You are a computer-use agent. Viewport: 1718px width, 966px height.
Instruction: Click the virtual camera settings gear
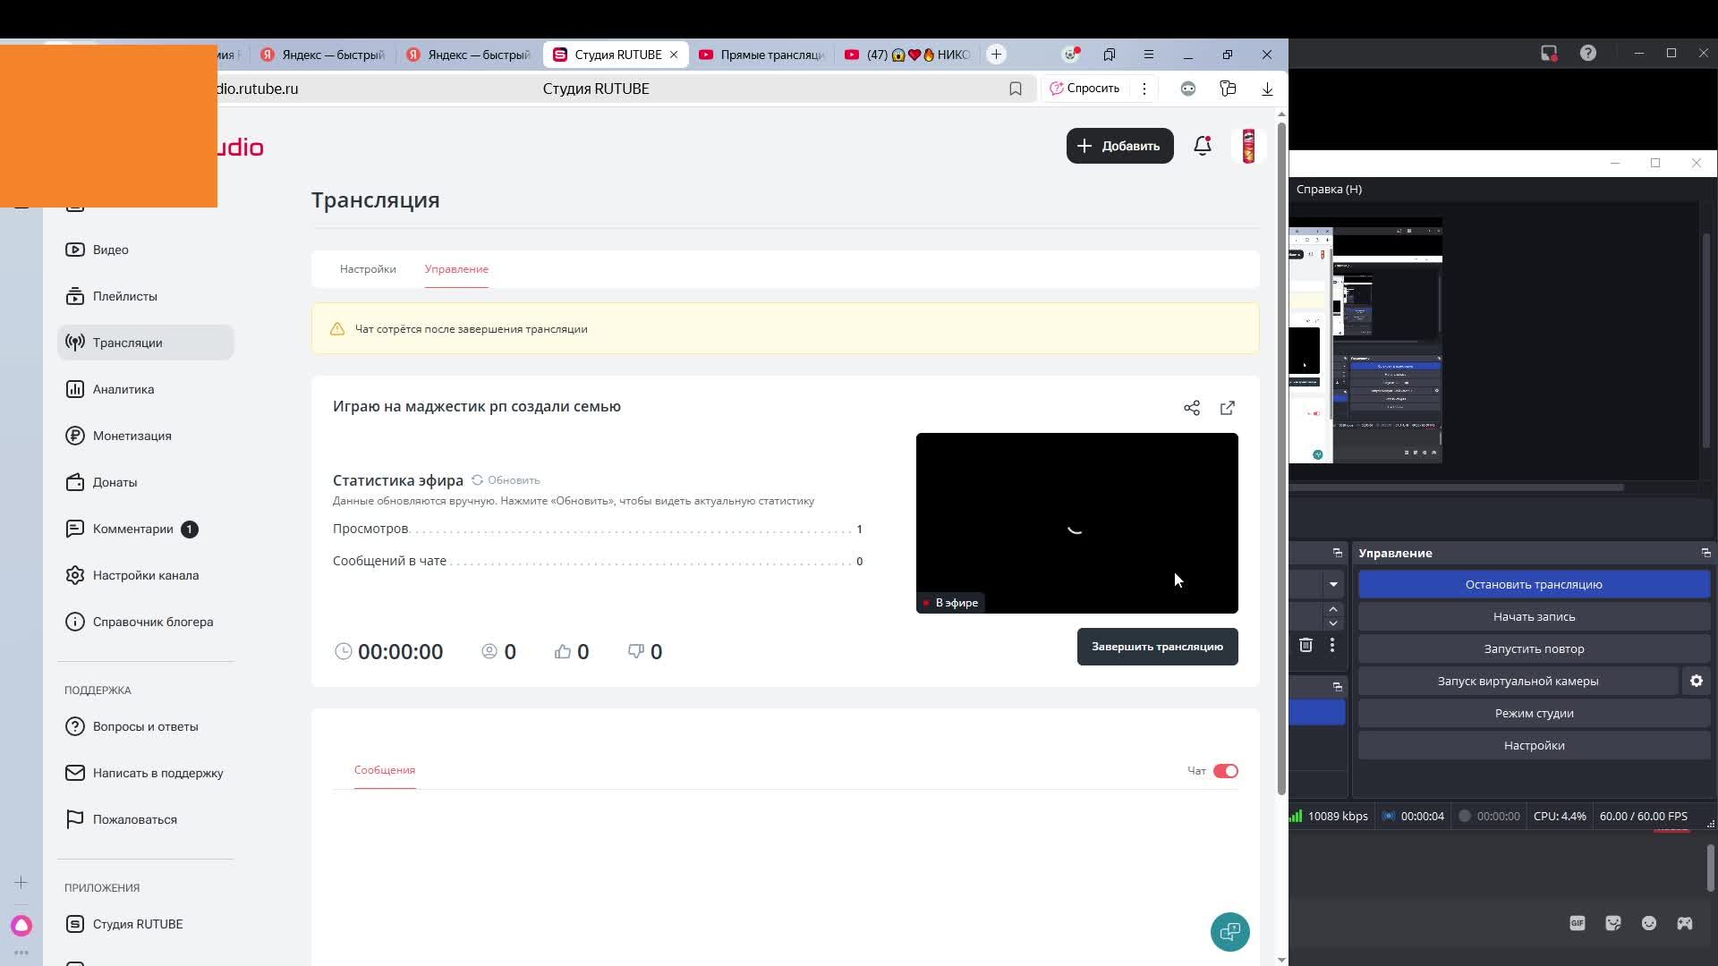coord(1696,681)
